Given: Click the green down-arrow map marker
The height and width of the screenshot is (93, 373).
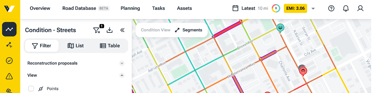Looking at the screenshot, I should (x=280, y=28).
